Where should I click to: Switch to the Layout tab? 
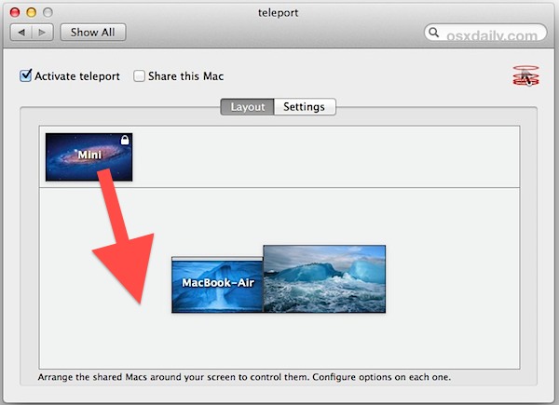coord(248,107)
